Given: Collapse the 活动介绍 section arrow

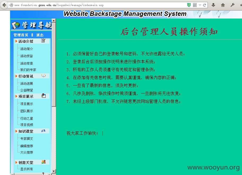Looking at the screenshot, I should [x=16, y=41].
